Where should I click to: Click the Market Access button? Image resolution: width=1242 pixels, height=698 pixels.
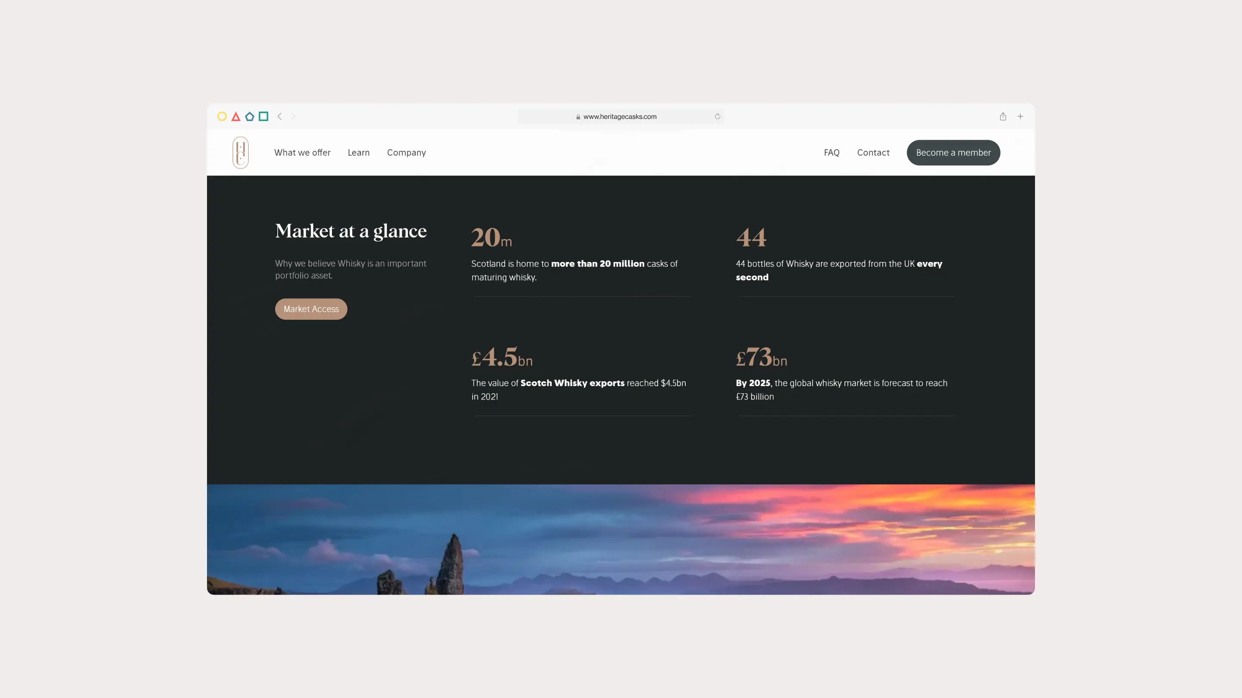311,309
